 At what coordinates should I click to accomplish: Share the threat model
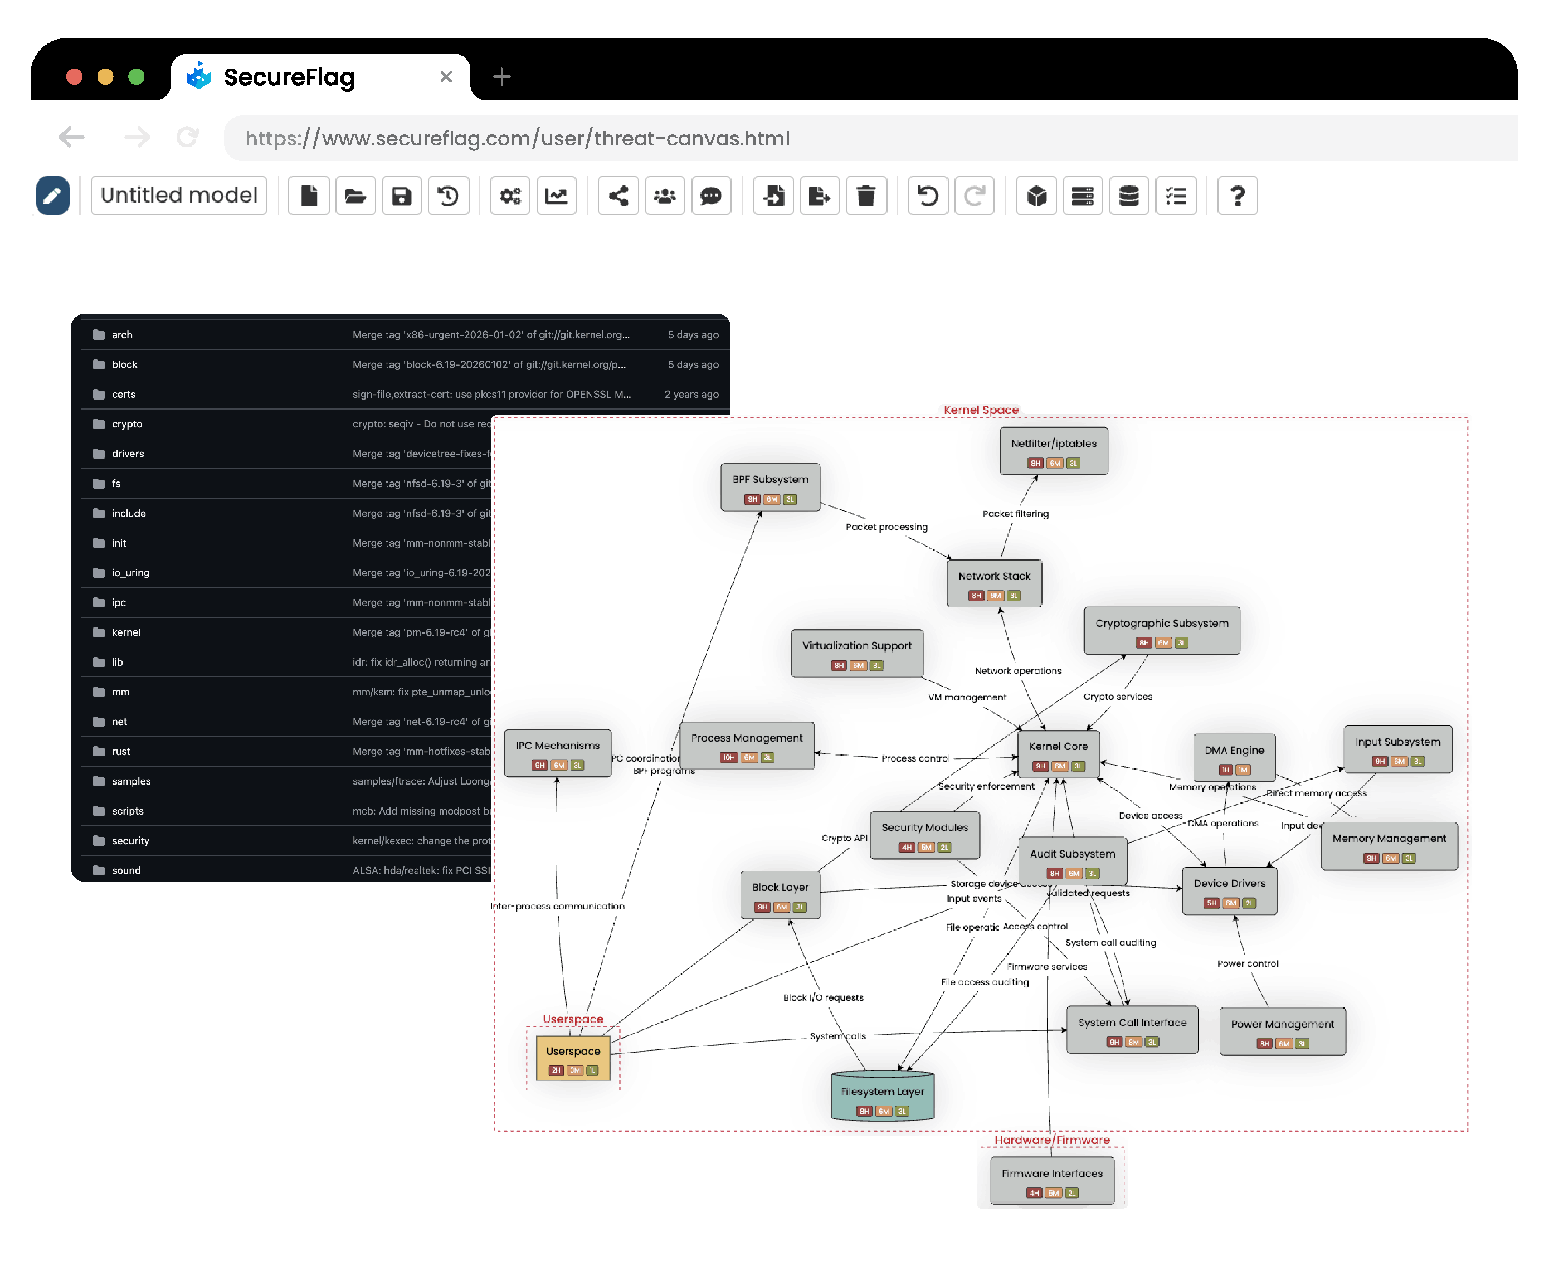[x=617, y=196]
